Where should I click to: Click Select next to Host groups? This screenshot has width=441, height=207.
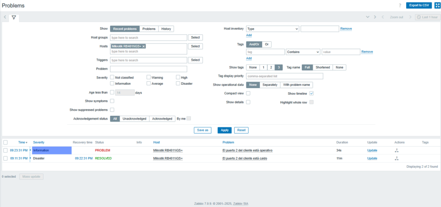pos(195,37)
